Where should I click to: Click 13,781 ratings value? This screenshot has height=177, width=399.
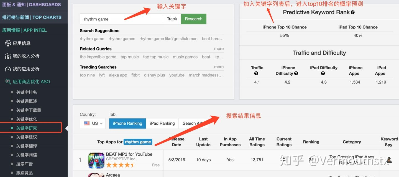pos(257,160)
